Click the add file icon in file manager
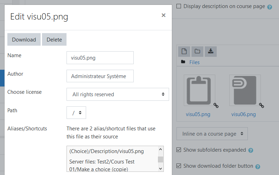 pyautogui.click(x=184, y=52)
